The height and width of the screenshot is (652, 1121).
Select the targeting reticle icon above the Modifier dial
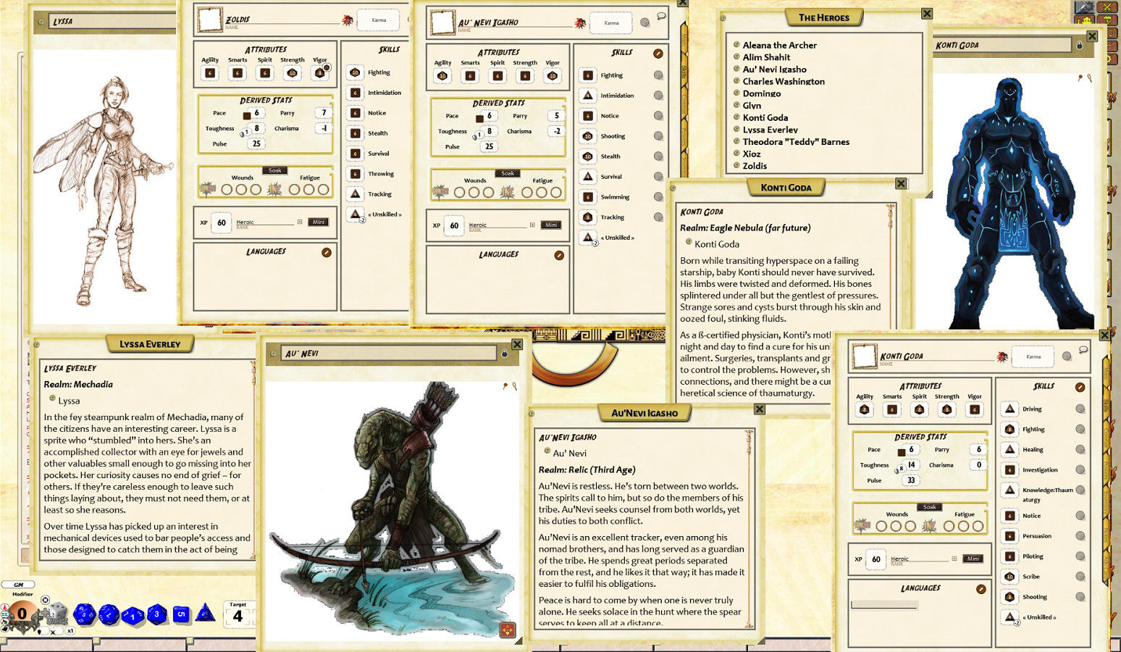[x=46, y=600]
